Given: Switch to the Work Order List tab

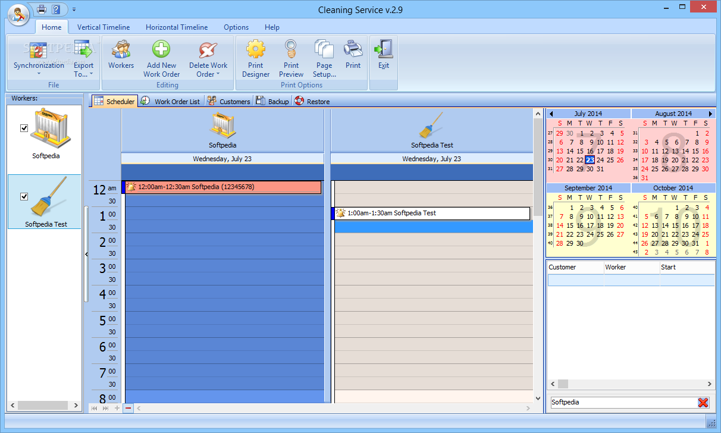Looking at the screenshot, I should pos(171,102).
